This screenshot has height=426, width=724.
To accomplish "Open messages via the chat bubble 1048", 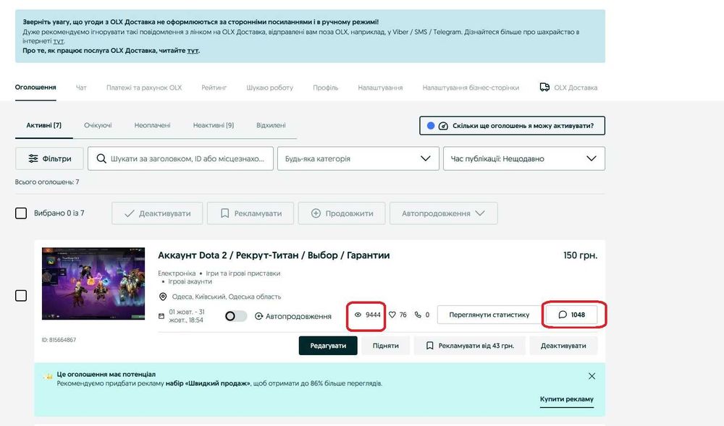I will tap(572, 315).
